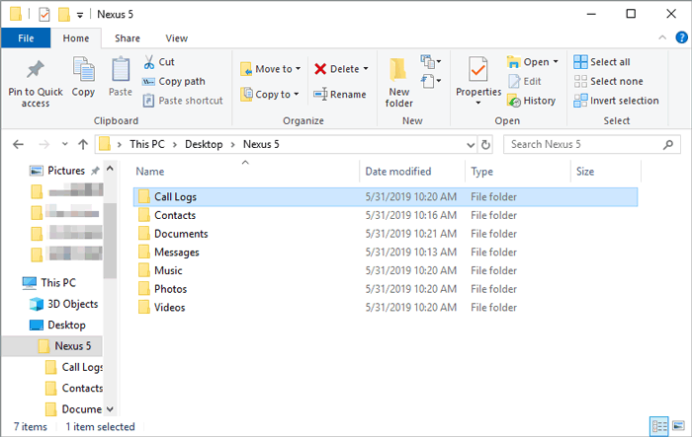Click Select none
The image size is (692, 437).
pyautogui.click(x=608, y=82)
